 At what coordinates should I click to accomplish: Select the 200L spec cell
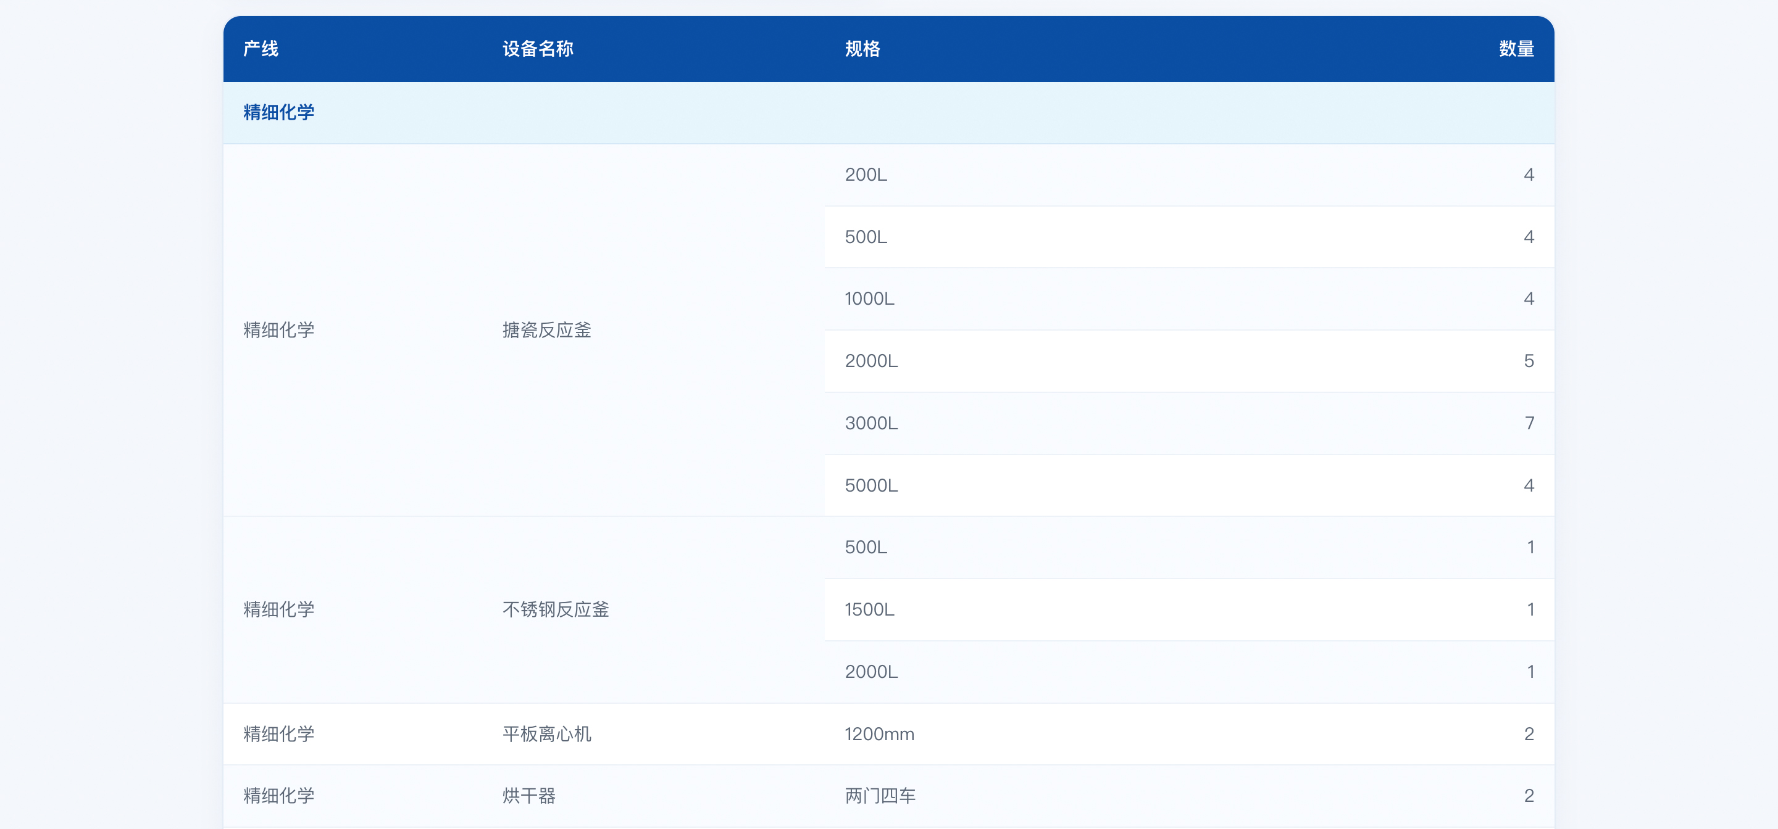pos(866,175)
